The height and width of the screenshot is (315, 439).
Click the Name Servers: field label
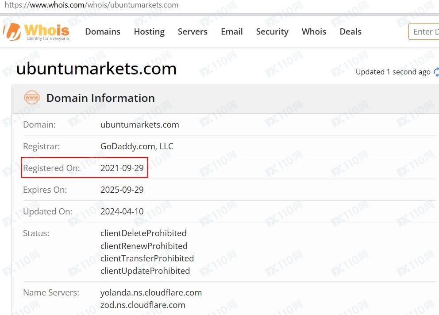point(51,292)
